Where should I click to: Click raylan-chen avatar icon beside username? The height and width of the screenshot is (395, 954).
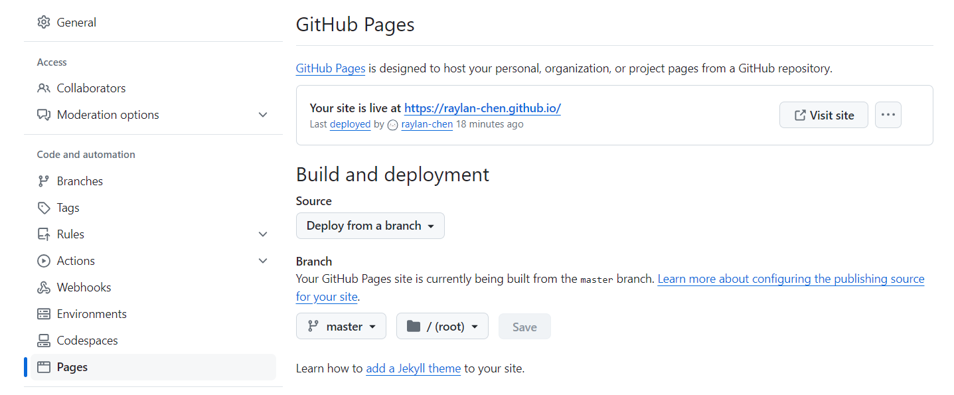coord(392,125)
